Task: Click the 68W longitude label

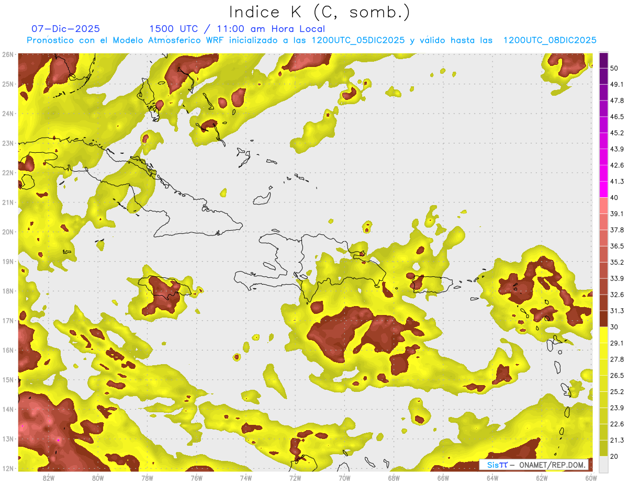Action: [394, 478]
